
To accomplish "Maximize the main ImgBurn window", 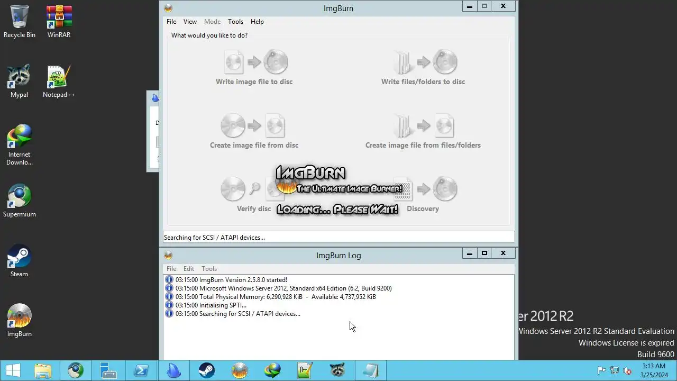I will [484, 6].
